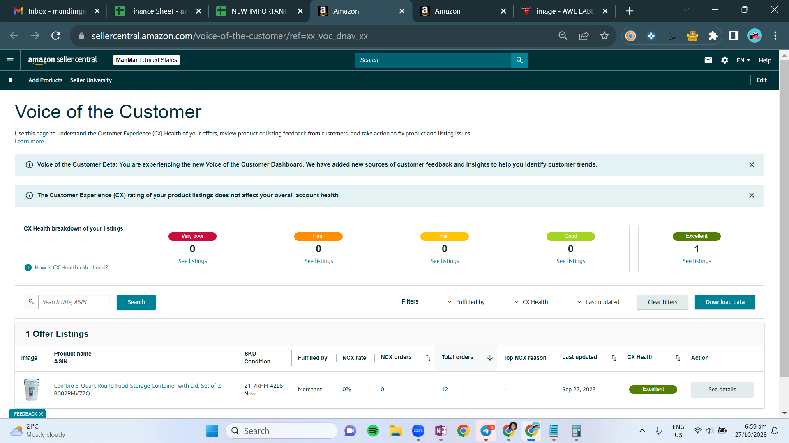Click the How is CX Health calculated link

(x=71, y=268)
